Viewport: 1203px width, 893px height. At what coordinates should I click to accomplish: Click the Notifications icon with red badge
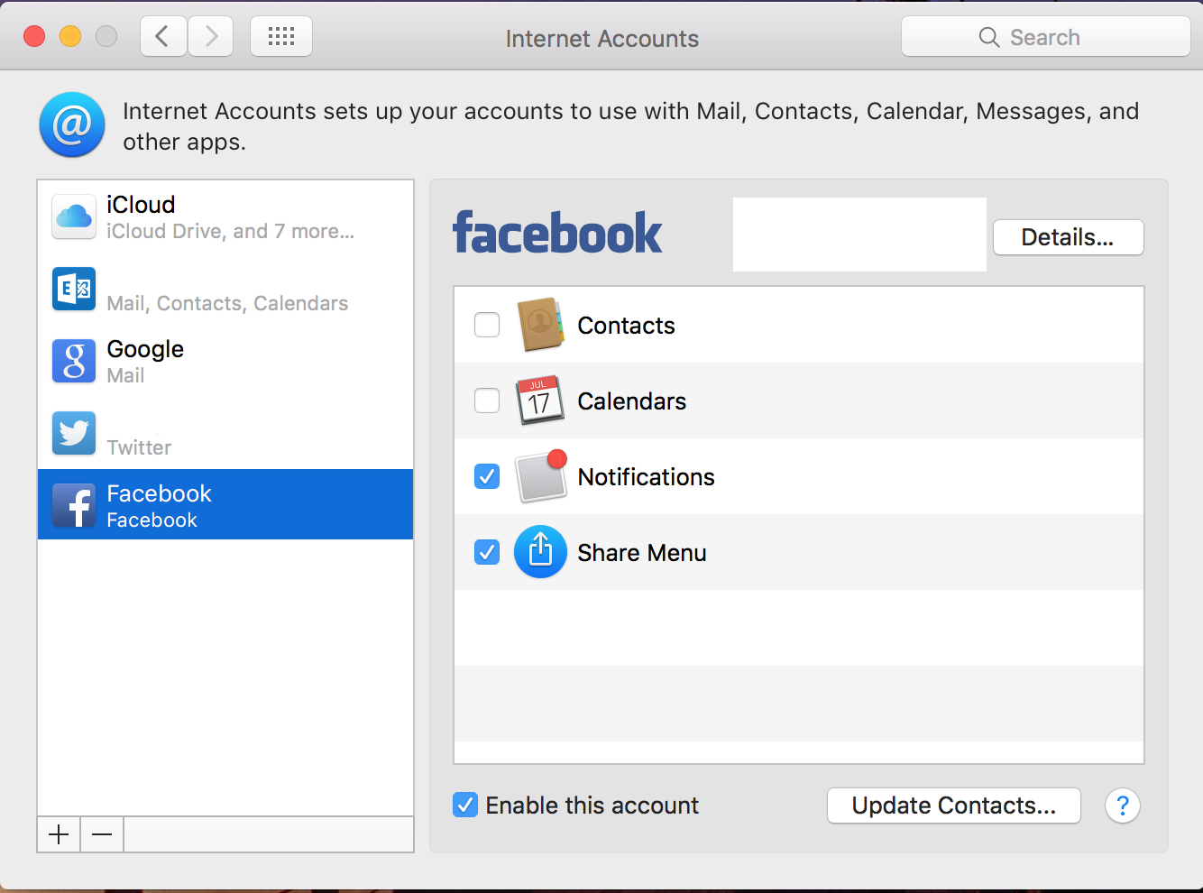tap(540, 476)
